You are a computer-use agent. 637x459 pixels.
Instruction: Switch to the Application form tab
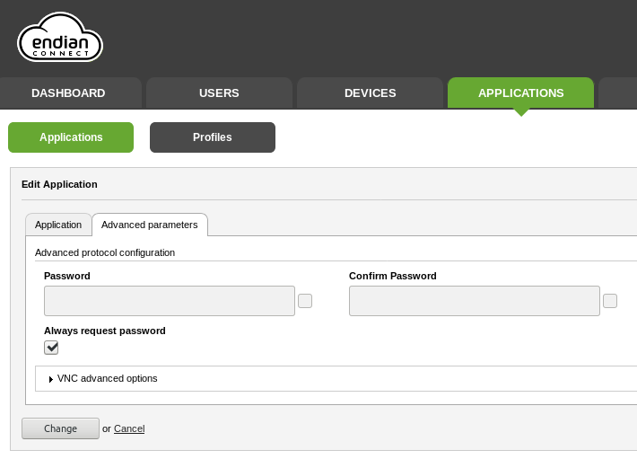click(x=58, y=225)
